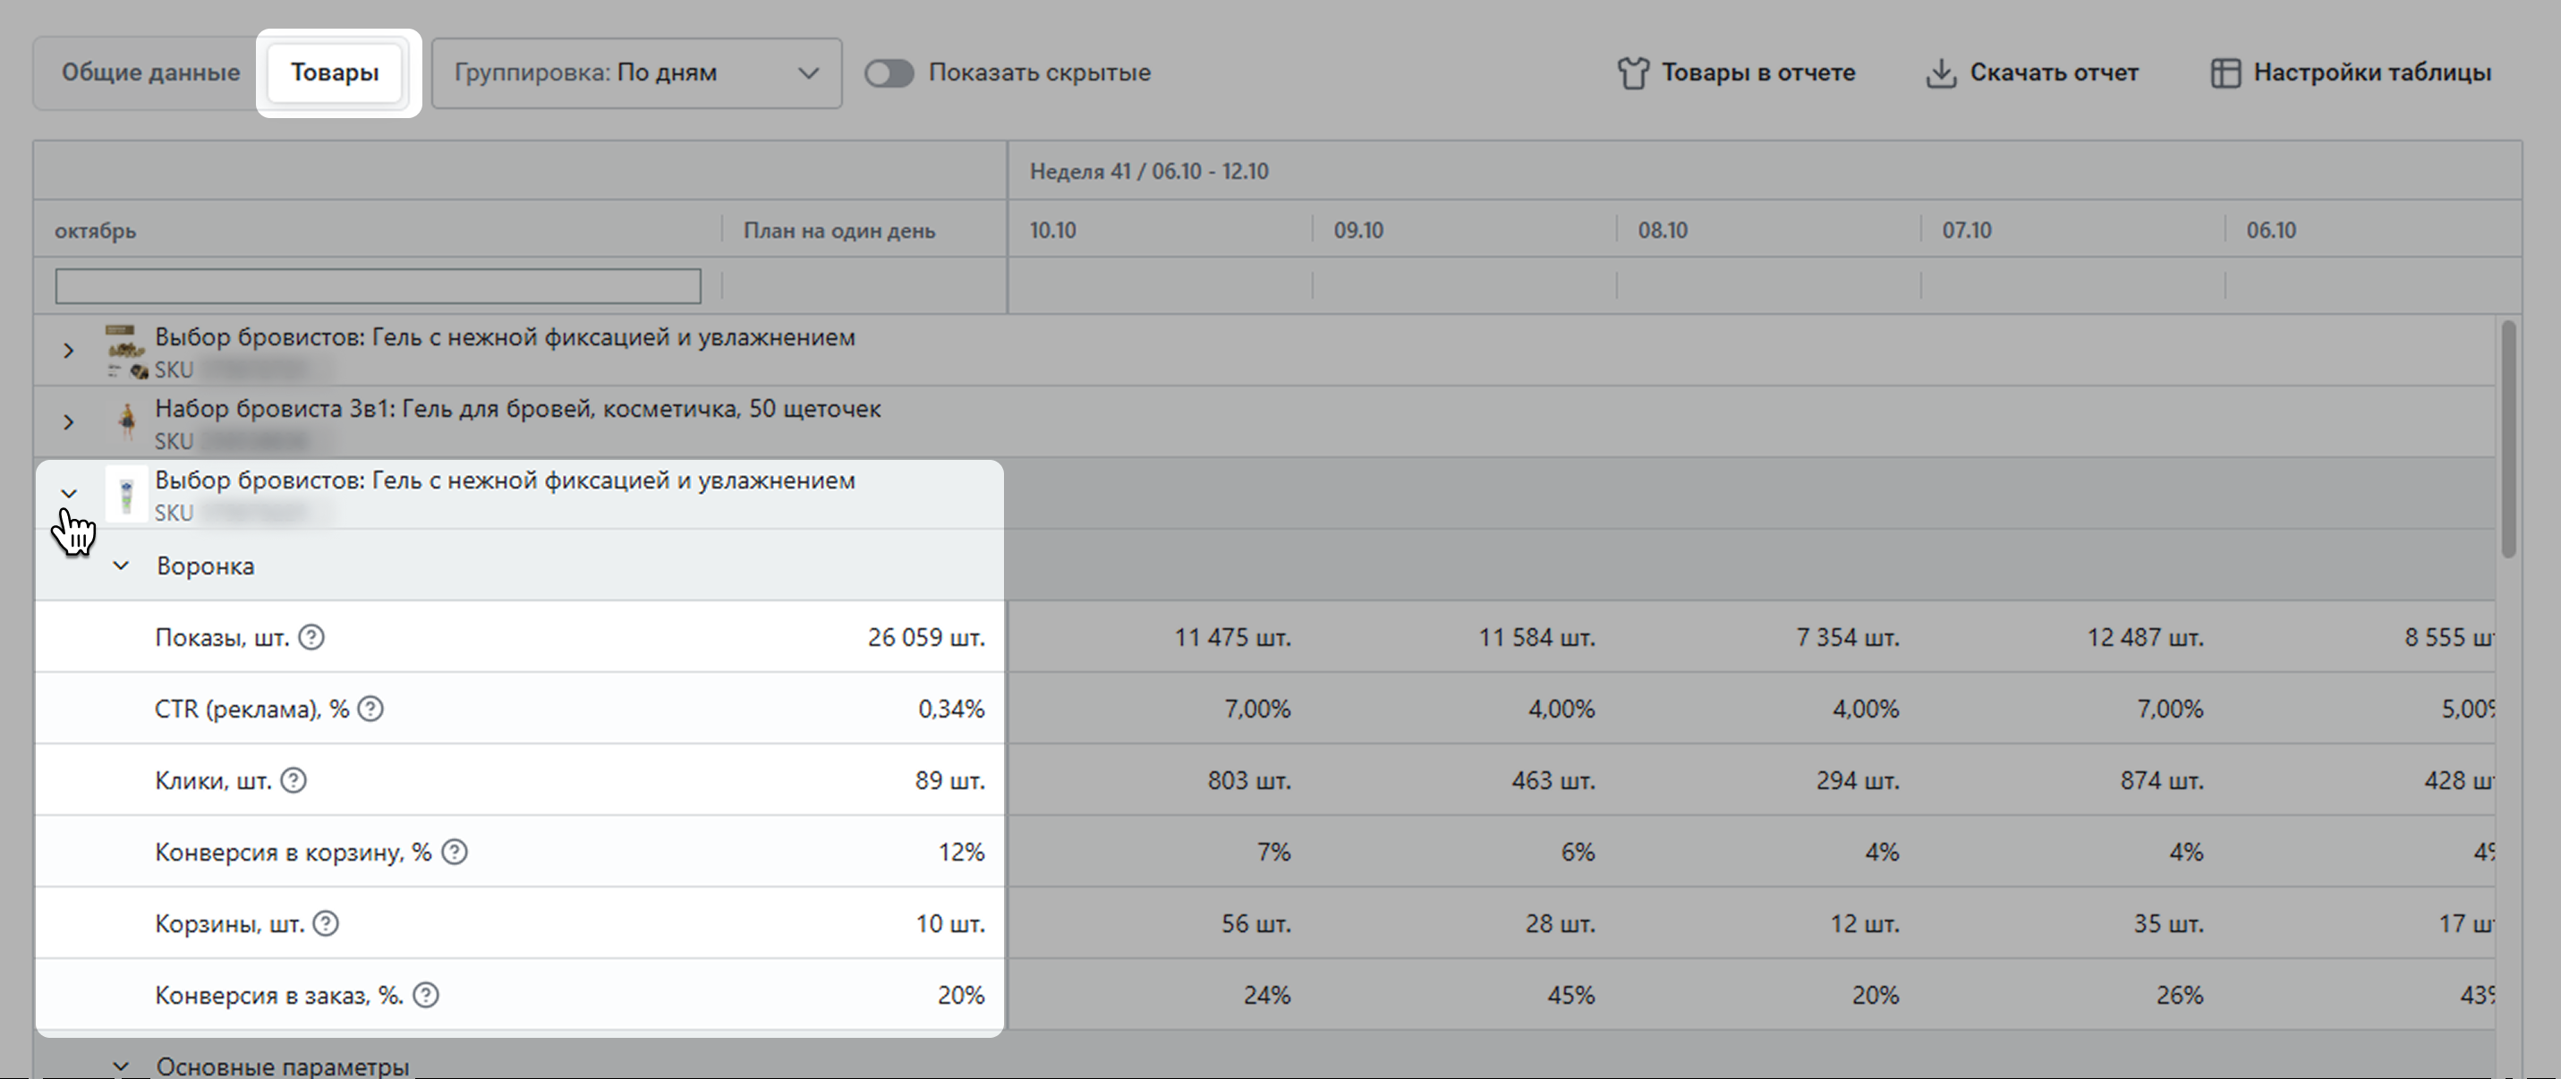
Task: Toggle the Показать скрытые switch
Action: click(888, 73)
